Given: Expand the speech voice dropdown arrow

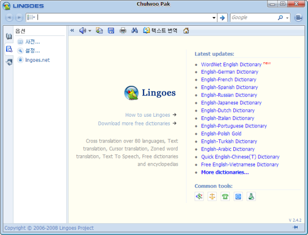Looking at the screenshot, I should (90, 31).
